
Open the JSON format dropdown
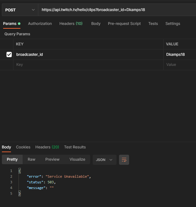[105, 160]
